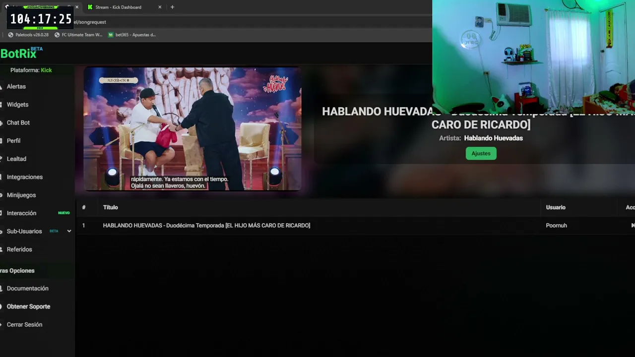
Task: Click the Hablando Huevadas video player
Action: point(192,129)
